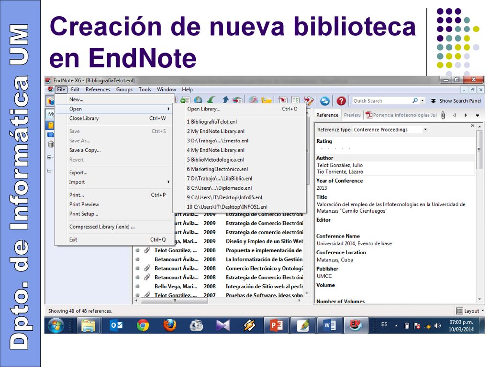Go to previous reference arrow in Reference panel
This screenshot has width=490, height=367.
coord(455,115)
